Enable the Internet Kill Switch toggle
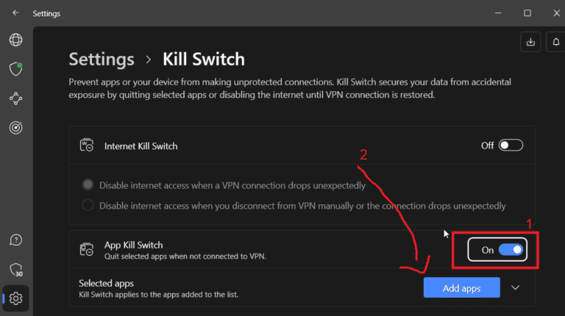This screenshot has height=316, width=565. point(511,146)
